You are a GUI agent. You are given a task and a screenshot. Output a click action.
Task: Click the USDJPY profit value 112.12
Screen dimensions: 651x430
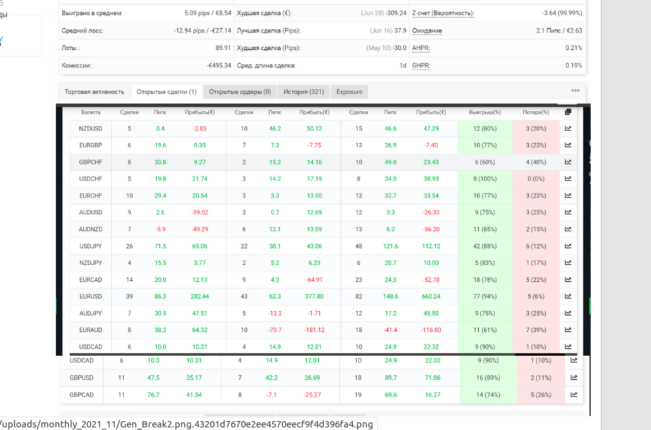click(431, 246)
